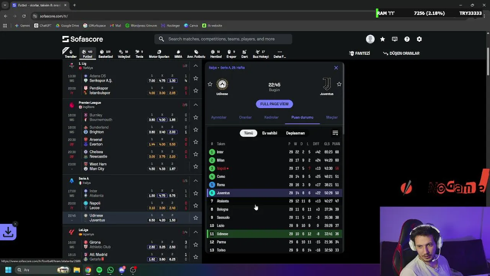Open favorites star in header
Screen dimensions: 490x276
(382, 39)
